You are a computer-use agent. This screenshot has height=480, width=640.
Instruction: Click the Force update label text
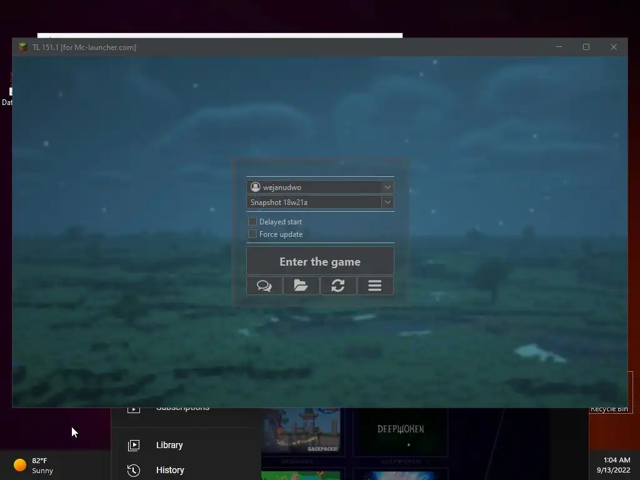pyautogui.click(x=281, y=234)
